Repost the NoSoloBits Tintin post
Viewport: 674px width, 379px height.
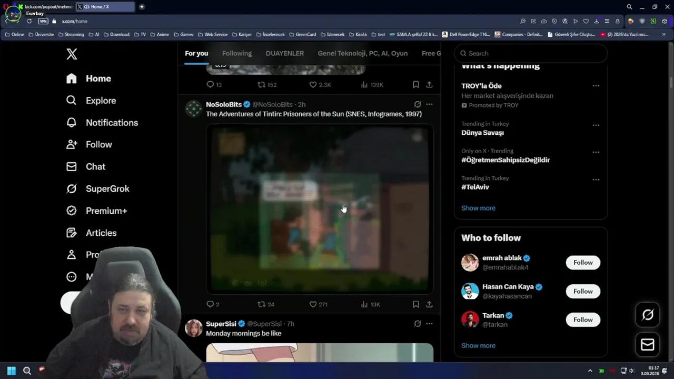tap(266, 304)
